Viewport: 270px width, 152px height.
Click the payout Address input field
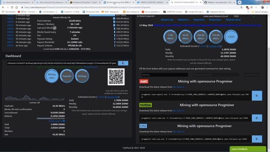(165, 75)
